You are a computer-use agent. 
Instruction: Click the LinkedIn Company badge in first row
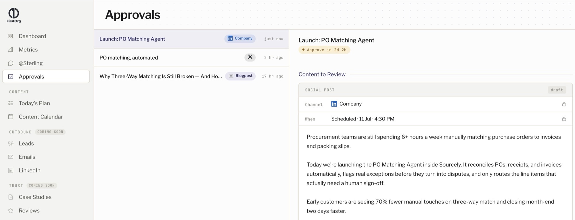coord(240,39)
